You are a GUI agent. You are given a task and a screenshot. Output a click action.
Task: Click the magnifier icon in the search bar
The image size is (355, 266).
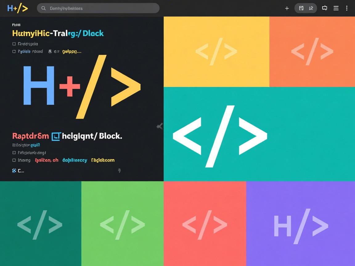[43, 8]
